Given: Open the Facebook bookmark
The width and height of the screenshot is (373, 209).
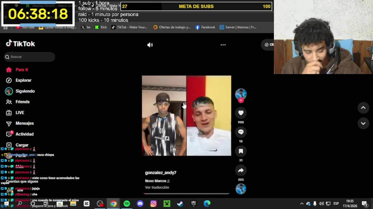Looking at the screenshot, I should [x=205, y=27].
